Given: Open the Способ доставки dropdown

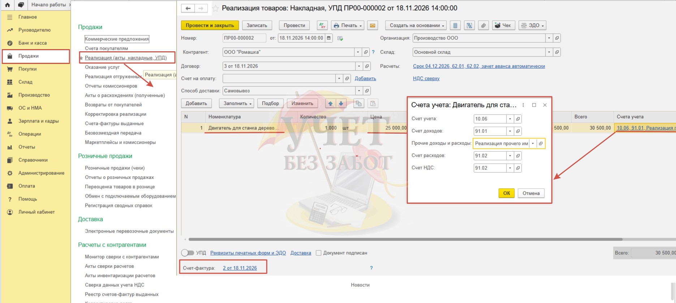Looking at the screenshot, I should click(359, 91).
